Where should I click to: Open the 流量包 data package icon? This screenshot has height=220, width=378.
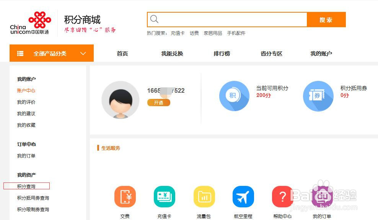[204, 197]
